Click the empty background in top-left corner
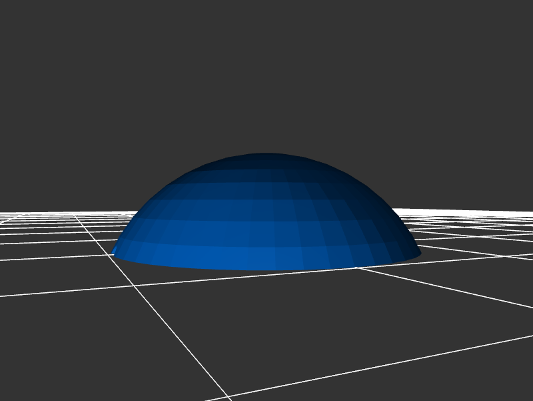The width and height of the screenshot is (533, 401). pos(27,27)
